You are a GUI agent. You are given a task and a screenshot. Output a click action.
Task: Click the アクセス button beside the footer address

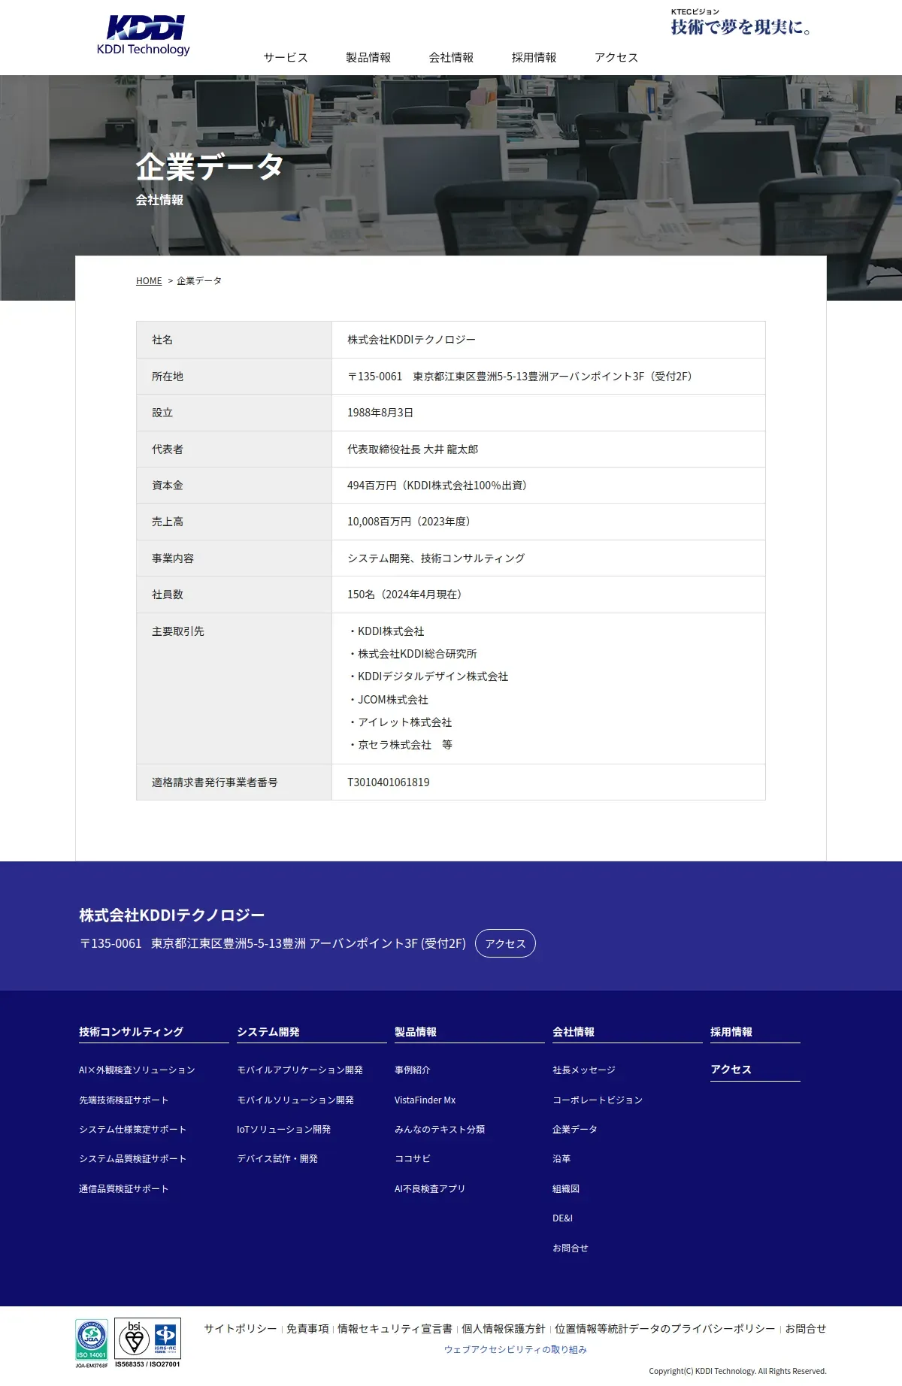(x=505, y=943)
